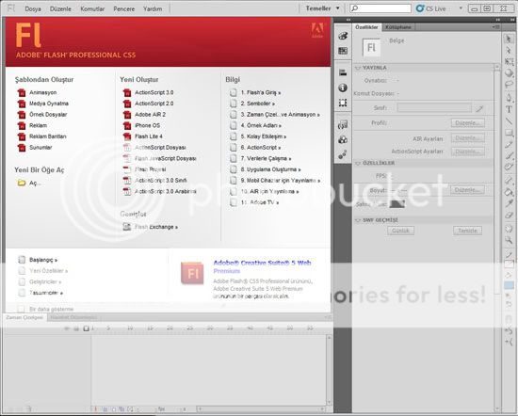Open the Color panel palette icon
Viewport: 518px width, 416px height.
pyautogui.click(x=343, y=36)
